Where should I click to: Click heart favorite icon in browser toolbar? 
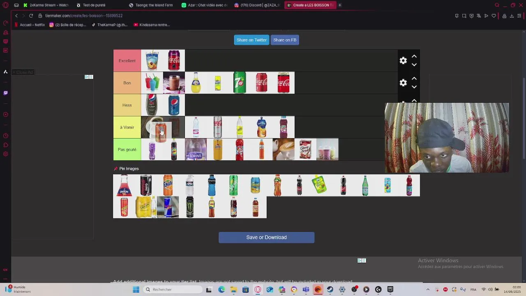494,16
